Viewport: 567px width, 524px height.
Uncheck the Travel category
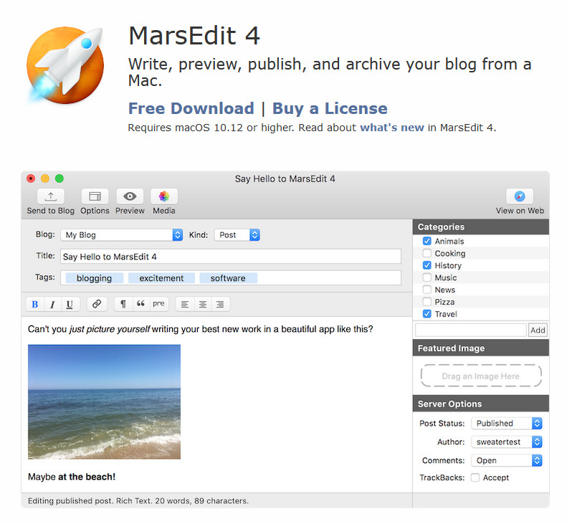coord(427,314)
